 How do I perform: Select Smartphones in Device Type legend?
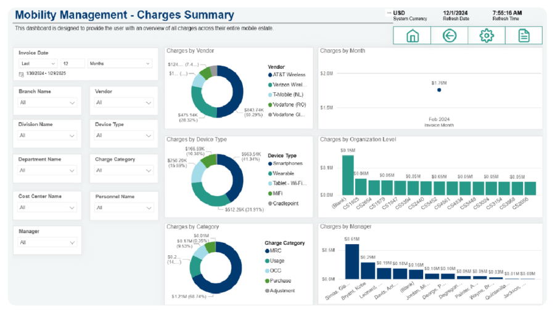coord(286,164)
